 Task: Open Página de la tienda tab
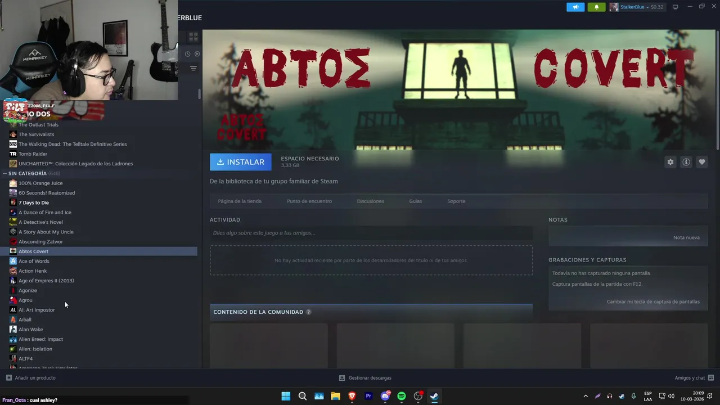click(x=240, y=201)
